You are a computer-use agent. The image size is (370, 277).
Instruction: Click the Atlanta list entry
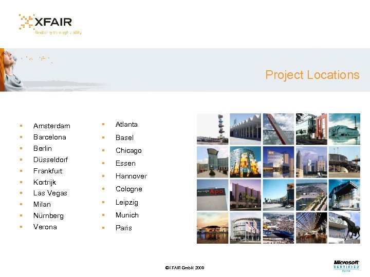(126, 124)
